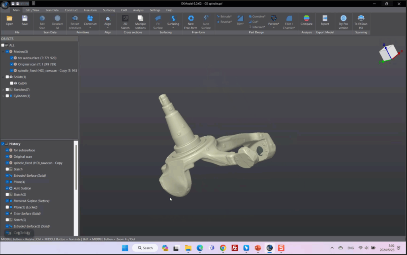Click the To EXScan HX icon

[361, 19]
